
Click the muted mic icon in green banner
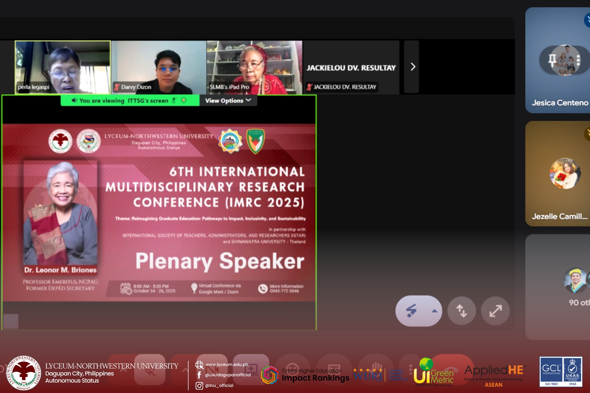174,100
